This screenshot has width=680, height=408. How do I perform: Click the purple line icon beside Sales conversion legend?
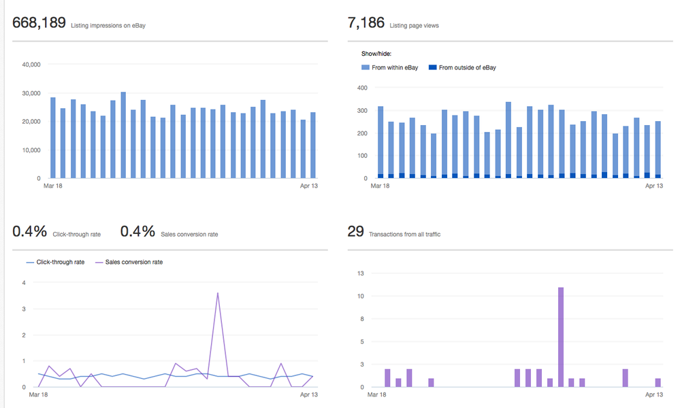click(98, 262)
